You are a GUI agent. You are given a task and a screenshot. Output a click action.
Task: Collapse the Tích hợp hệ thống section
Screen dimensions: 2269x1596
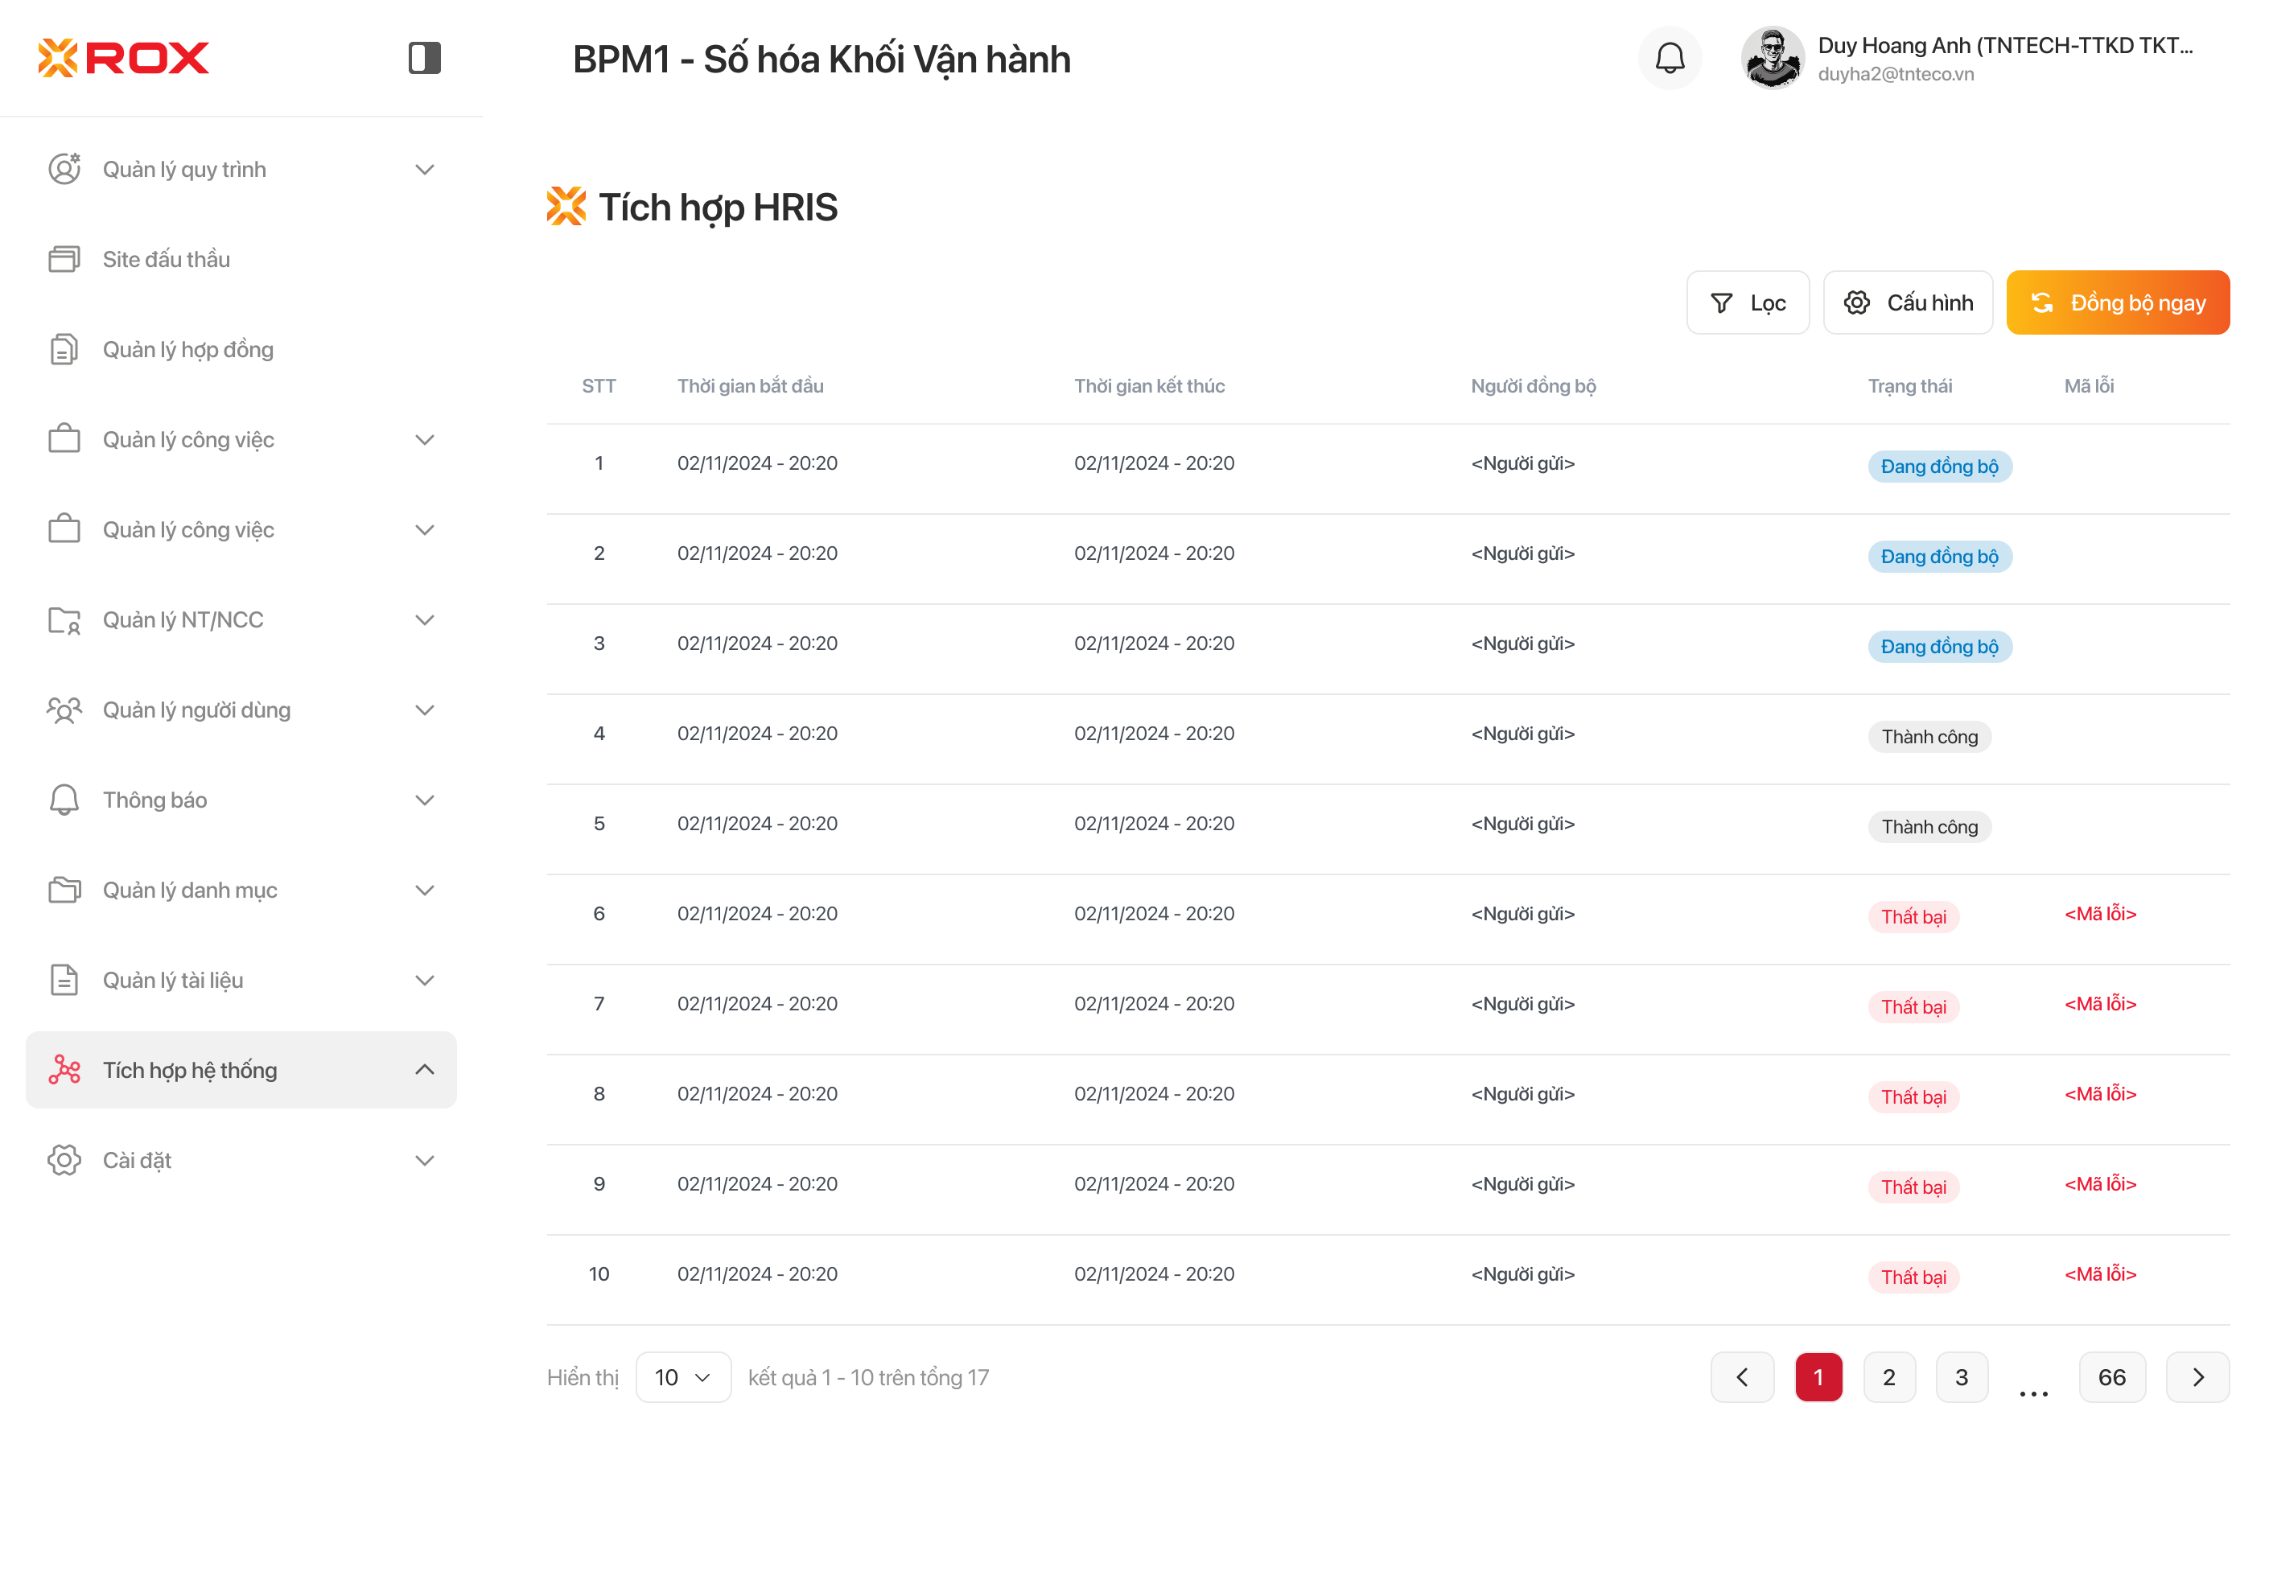pyautogui.click(x=424, y=1069)
